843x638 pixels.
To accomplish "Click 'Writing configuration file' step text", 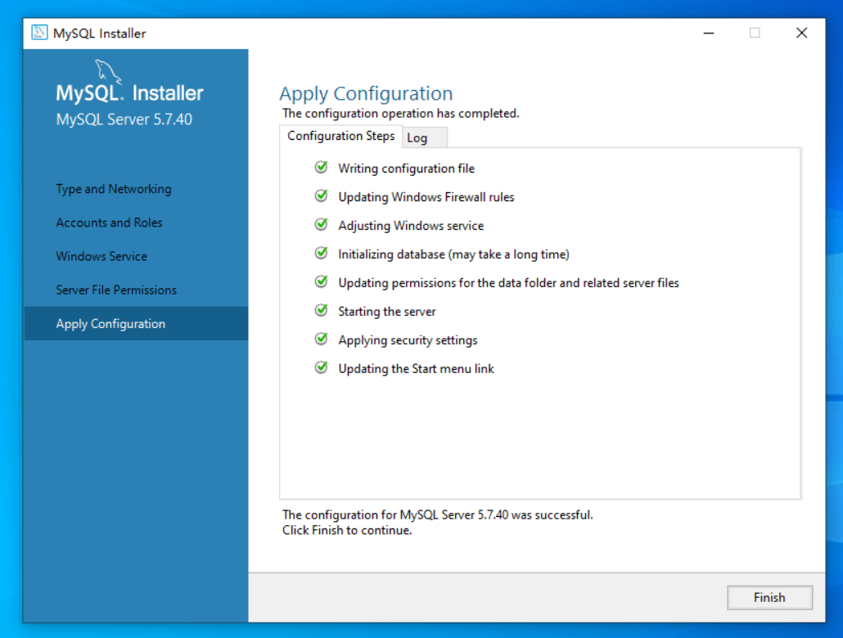I will pyautogui.click(x=407, y=168).
